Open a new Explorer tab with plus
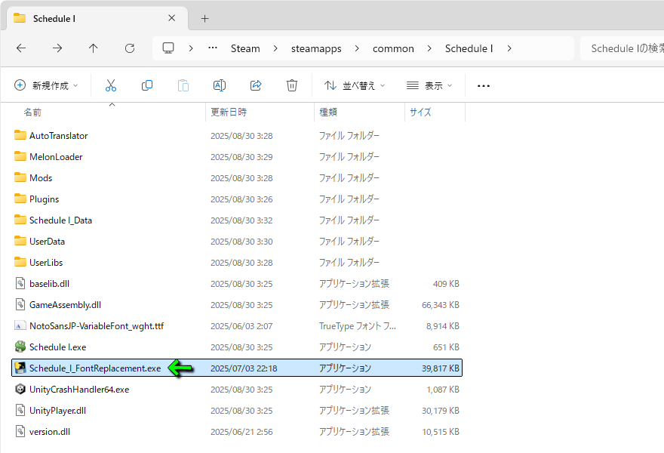This screenshot has width=664, height=453. [x=204, y=18]
